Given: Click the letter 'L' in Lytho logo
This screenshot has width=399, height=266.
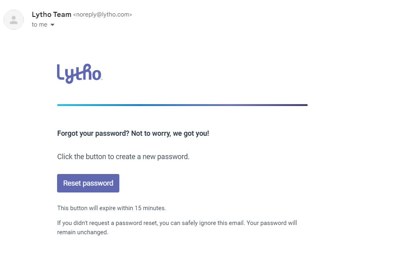Looking at the screenshot, I should pyautogui.click(x=61, y=72).
